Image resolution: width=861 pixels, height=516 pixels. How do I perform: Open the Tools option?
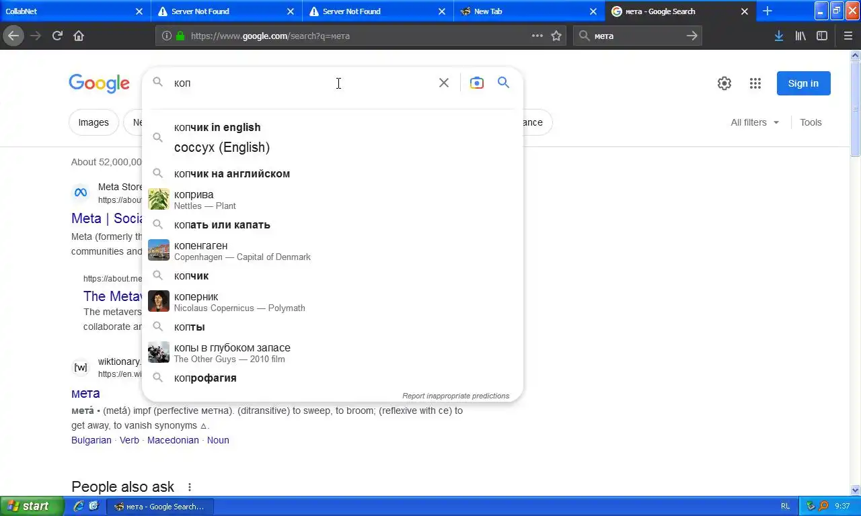click(811, 122)
